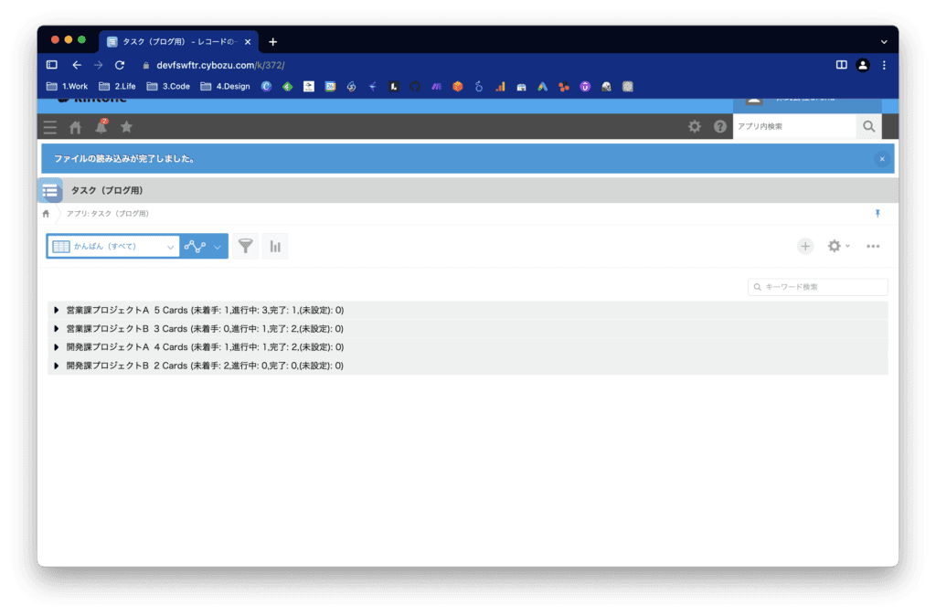Open a new browser tab
This screenshot has width=936, height=616.
[x=272, y=42]
